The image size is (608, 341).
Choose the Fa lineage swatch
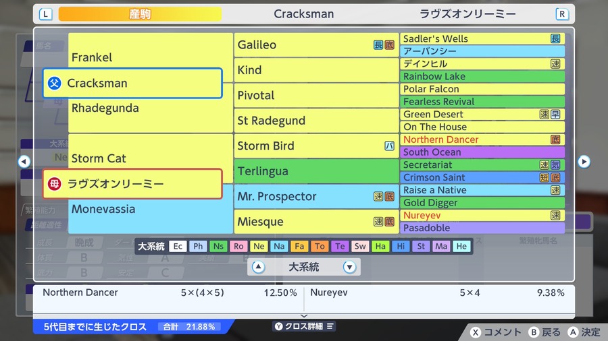tap(299, 246)
